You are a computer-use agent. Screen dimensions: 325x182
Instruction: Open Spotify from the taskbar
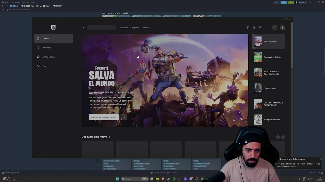[x=174, y=179]
